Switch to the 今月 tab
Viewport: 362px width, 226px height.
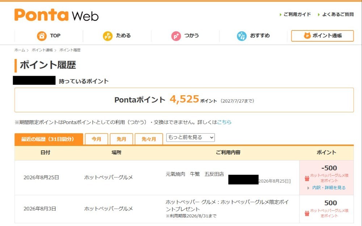point(96,139)
